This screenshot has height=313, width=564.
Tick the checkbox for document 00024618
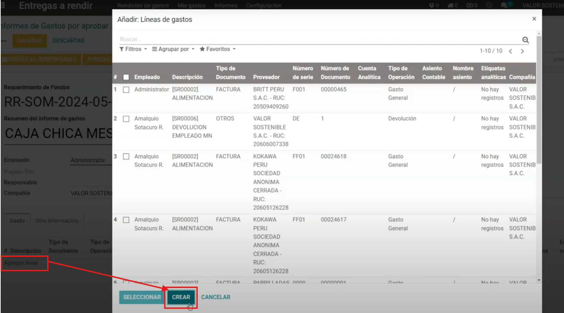126,157
